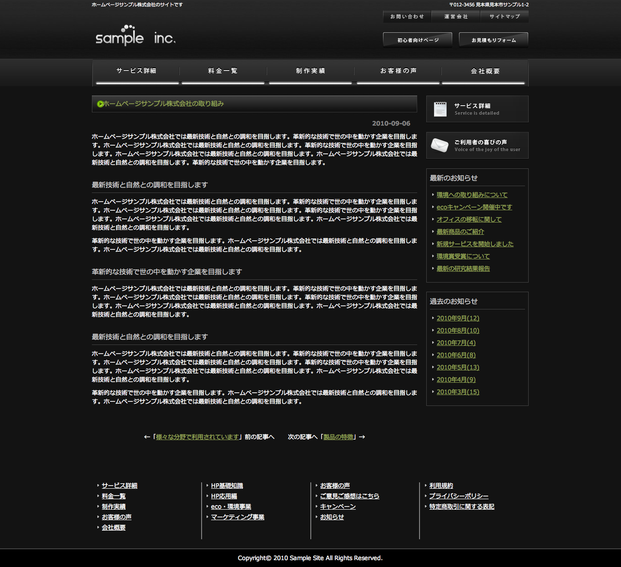The height and width of the screenshot is (567, 621).
Task: Click the notepad icon beside サービス詳細
Action: [440, 109]
